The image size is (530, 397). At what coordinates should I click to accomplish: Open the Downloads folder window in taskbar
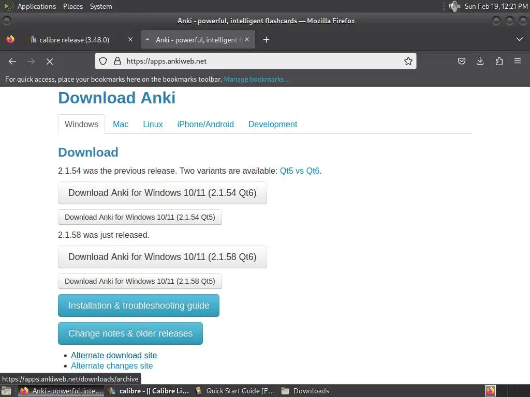305,391
